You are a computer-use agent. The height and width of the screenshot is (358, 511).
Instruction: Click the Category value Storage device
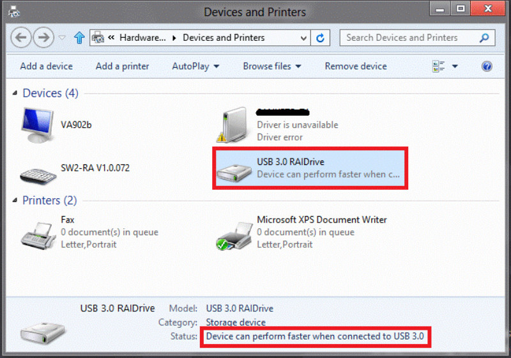coord(236,322)
